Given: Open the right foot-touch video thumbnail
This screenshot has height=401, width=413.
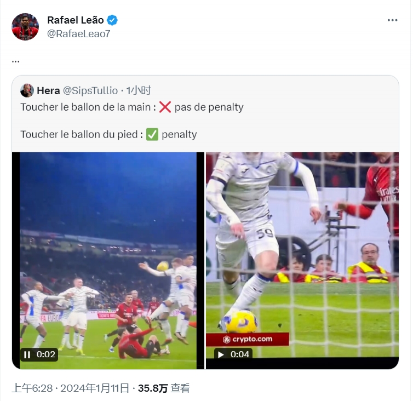Looking at the screenshot, I should click(x=302, y=260).
